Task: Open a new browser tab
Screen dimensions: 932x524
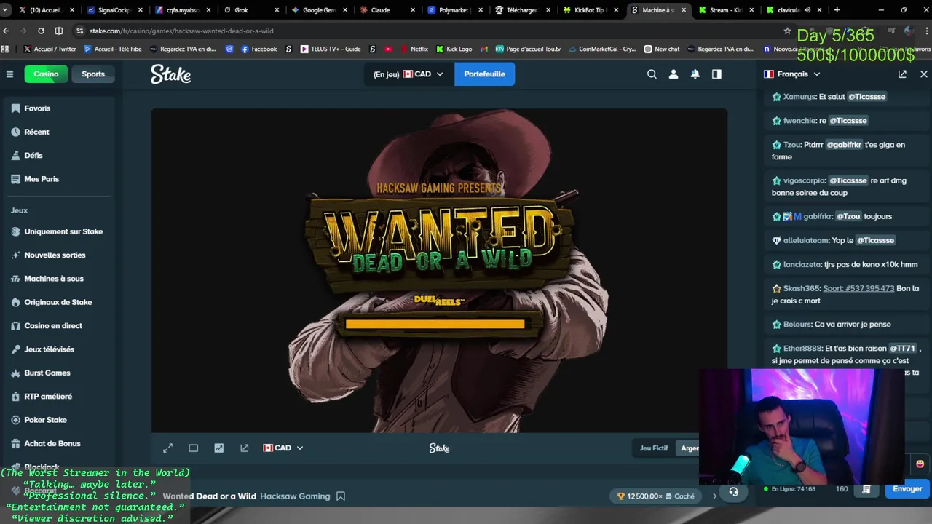Action: coord(837,10)
